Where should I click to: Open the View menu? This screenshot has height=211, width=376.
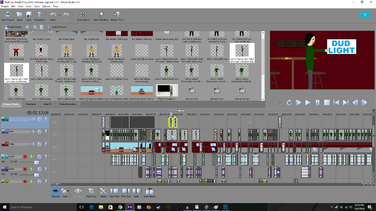(21, 6)
